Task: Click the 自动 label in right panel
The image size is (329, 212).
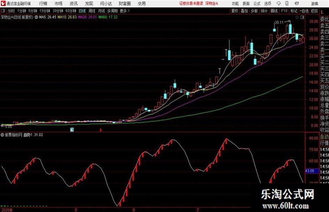Action: coord(324,137)
